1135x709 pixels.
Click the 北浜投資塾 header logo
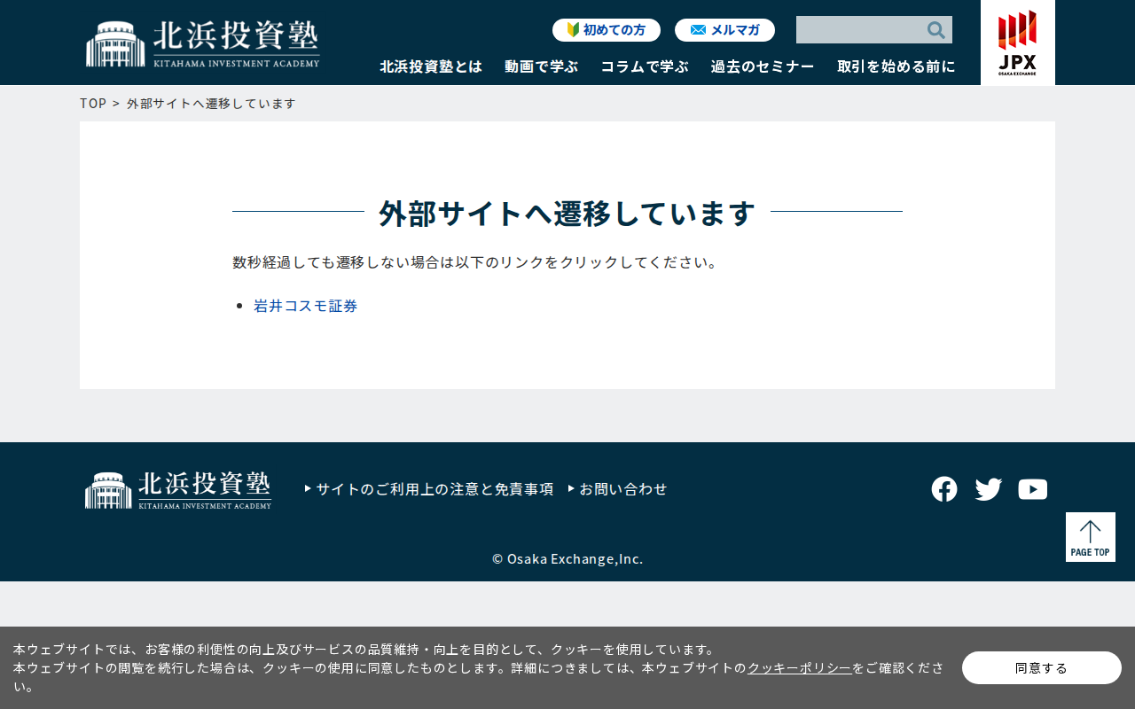[x=203, y=43]
